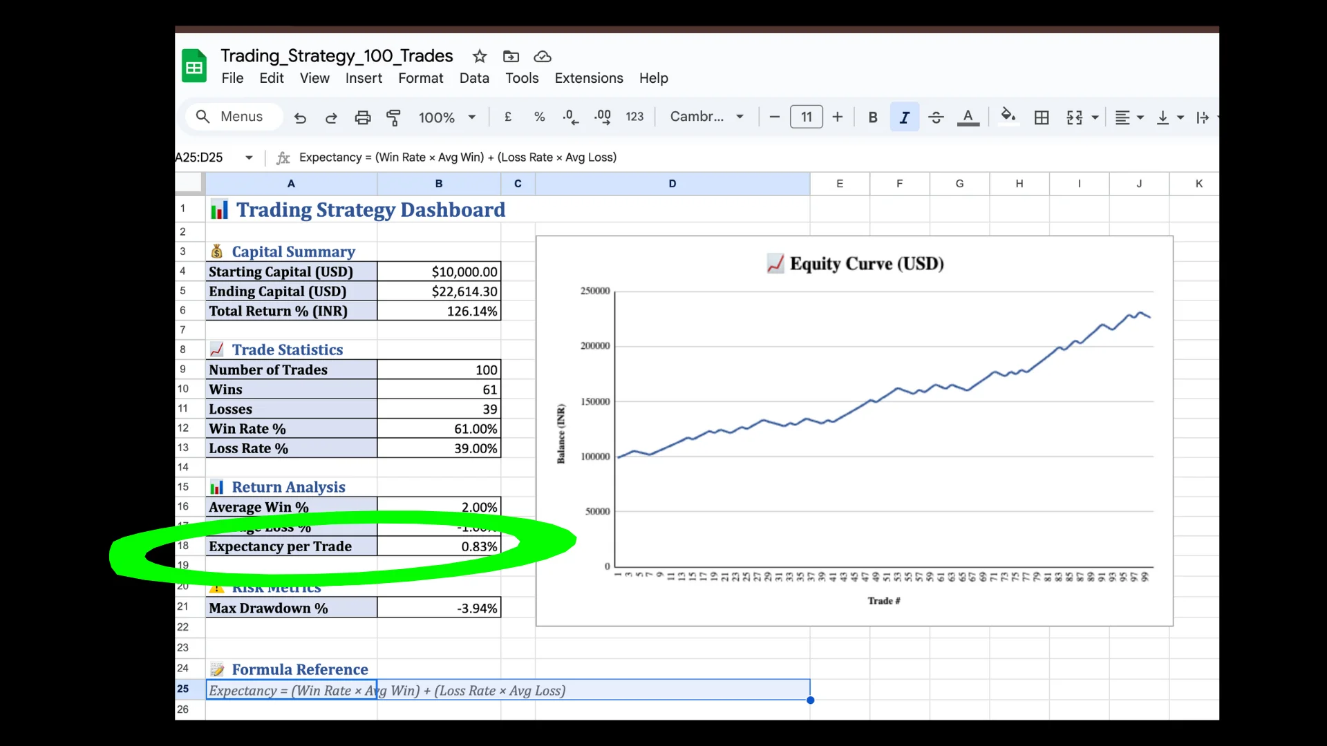1327x746 pixels.
Task: Open the text wrapping option
Action: click(x=1203, y=117)
